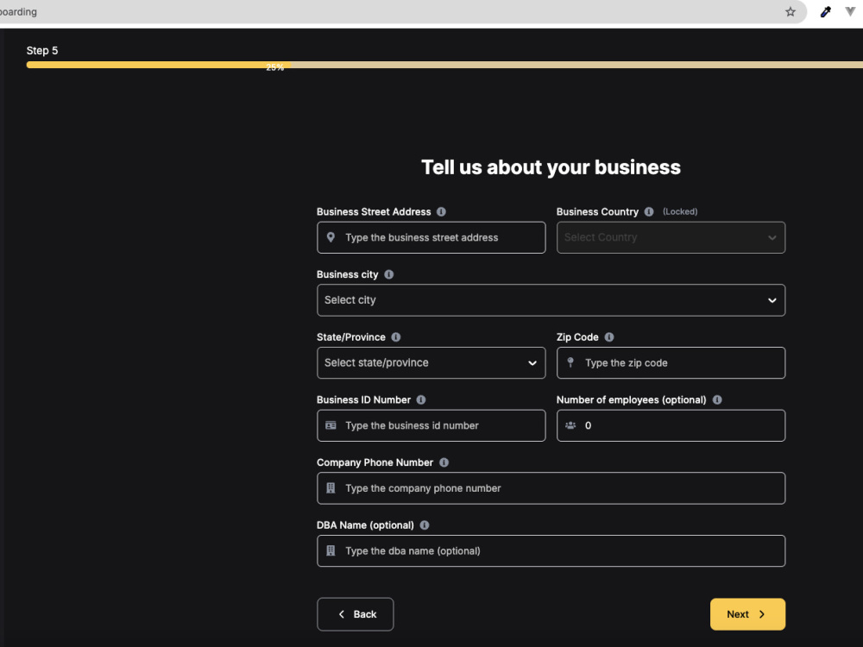
Task: Click the info icon beside Company Phone Number
Action: pos(444,462)
